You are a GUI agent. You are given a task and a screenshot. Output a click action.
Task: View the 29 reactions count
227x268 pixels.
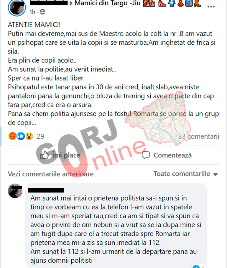coord(40,136)
